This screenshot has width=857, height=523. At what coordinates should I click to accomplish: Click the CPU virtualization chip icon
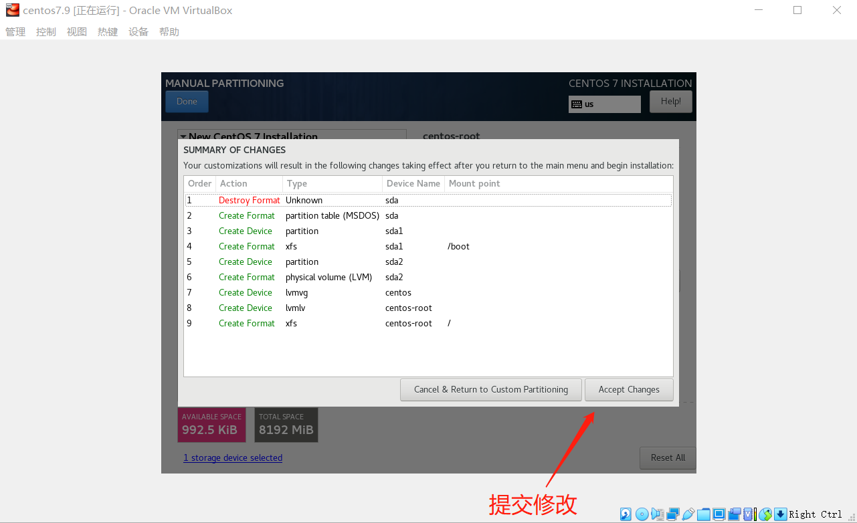[748, 514]
